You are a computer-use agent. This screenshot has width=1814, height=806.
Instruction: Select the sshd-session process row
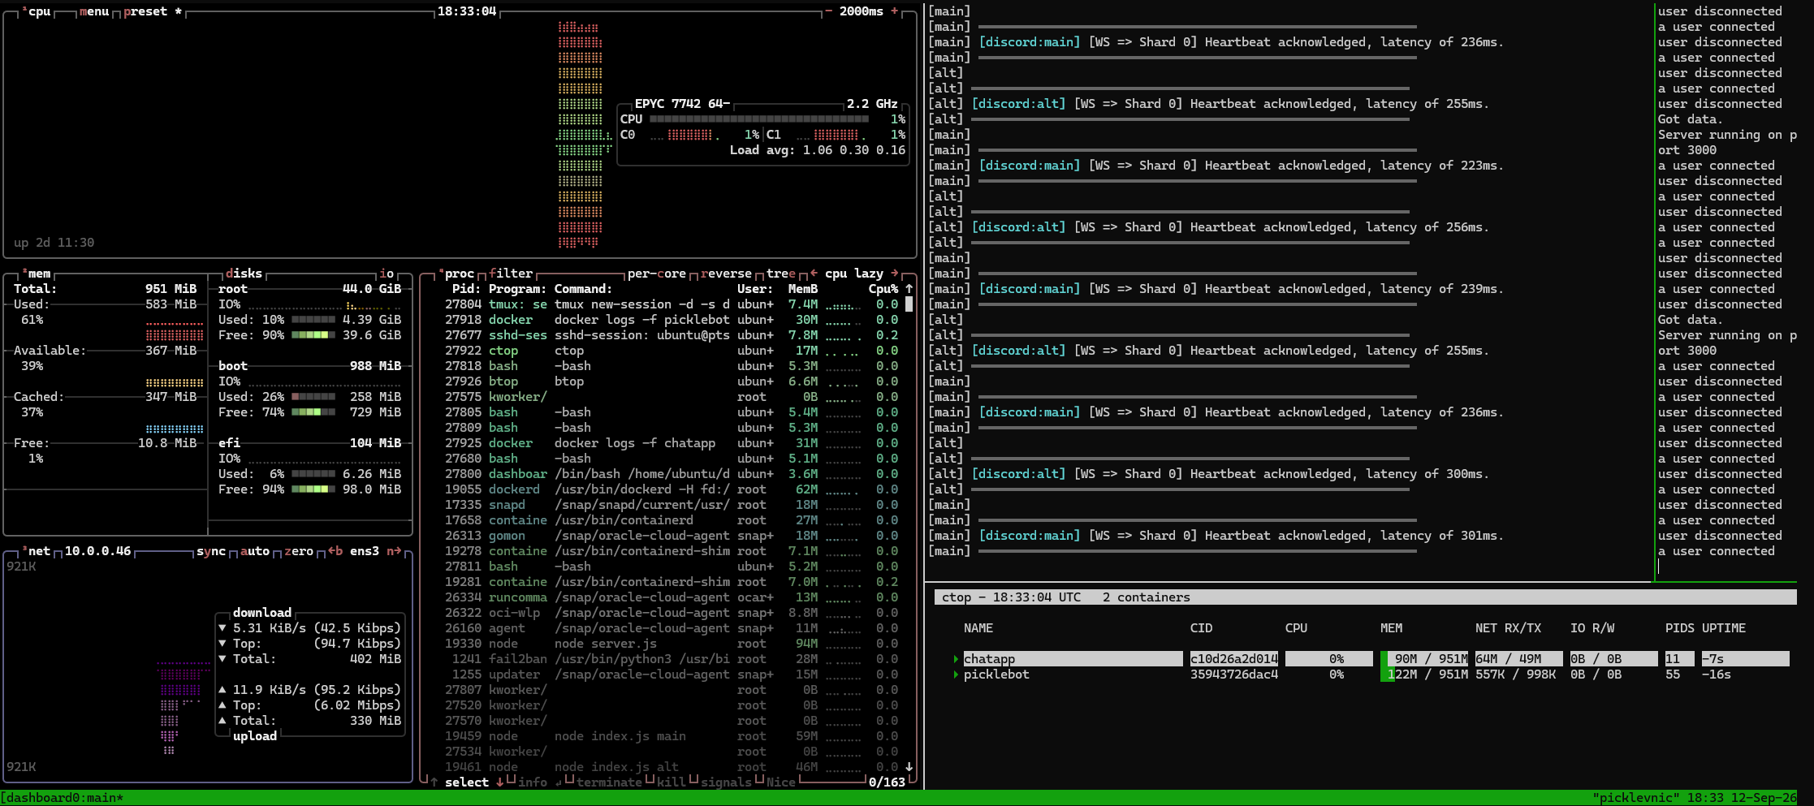672,335
